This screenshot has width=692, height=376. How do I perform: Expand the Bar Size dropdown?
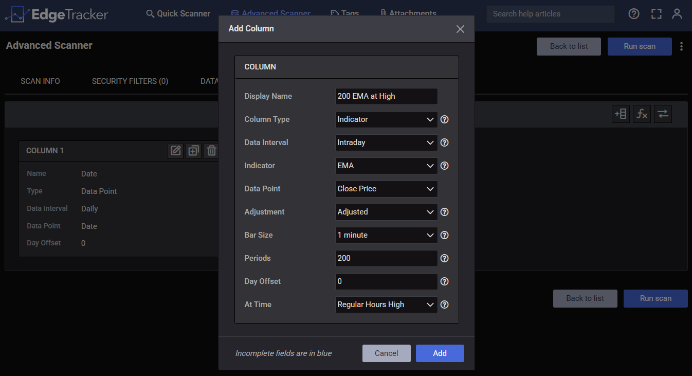[386, 235]
